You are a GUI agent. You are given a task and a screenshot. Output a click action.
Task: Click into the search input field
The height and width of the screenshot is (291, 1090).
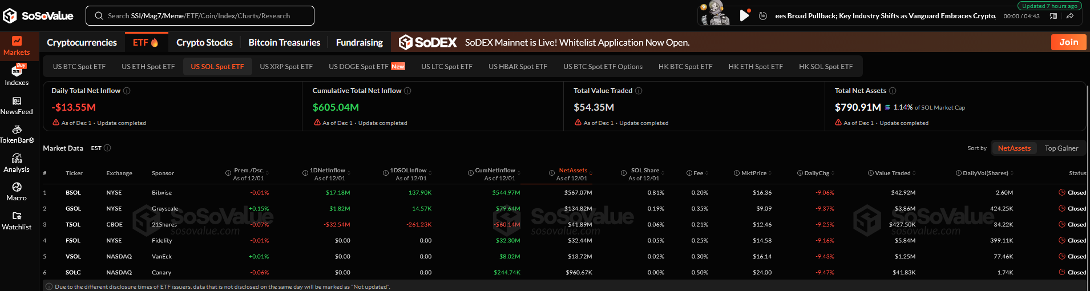click(205, 16)
